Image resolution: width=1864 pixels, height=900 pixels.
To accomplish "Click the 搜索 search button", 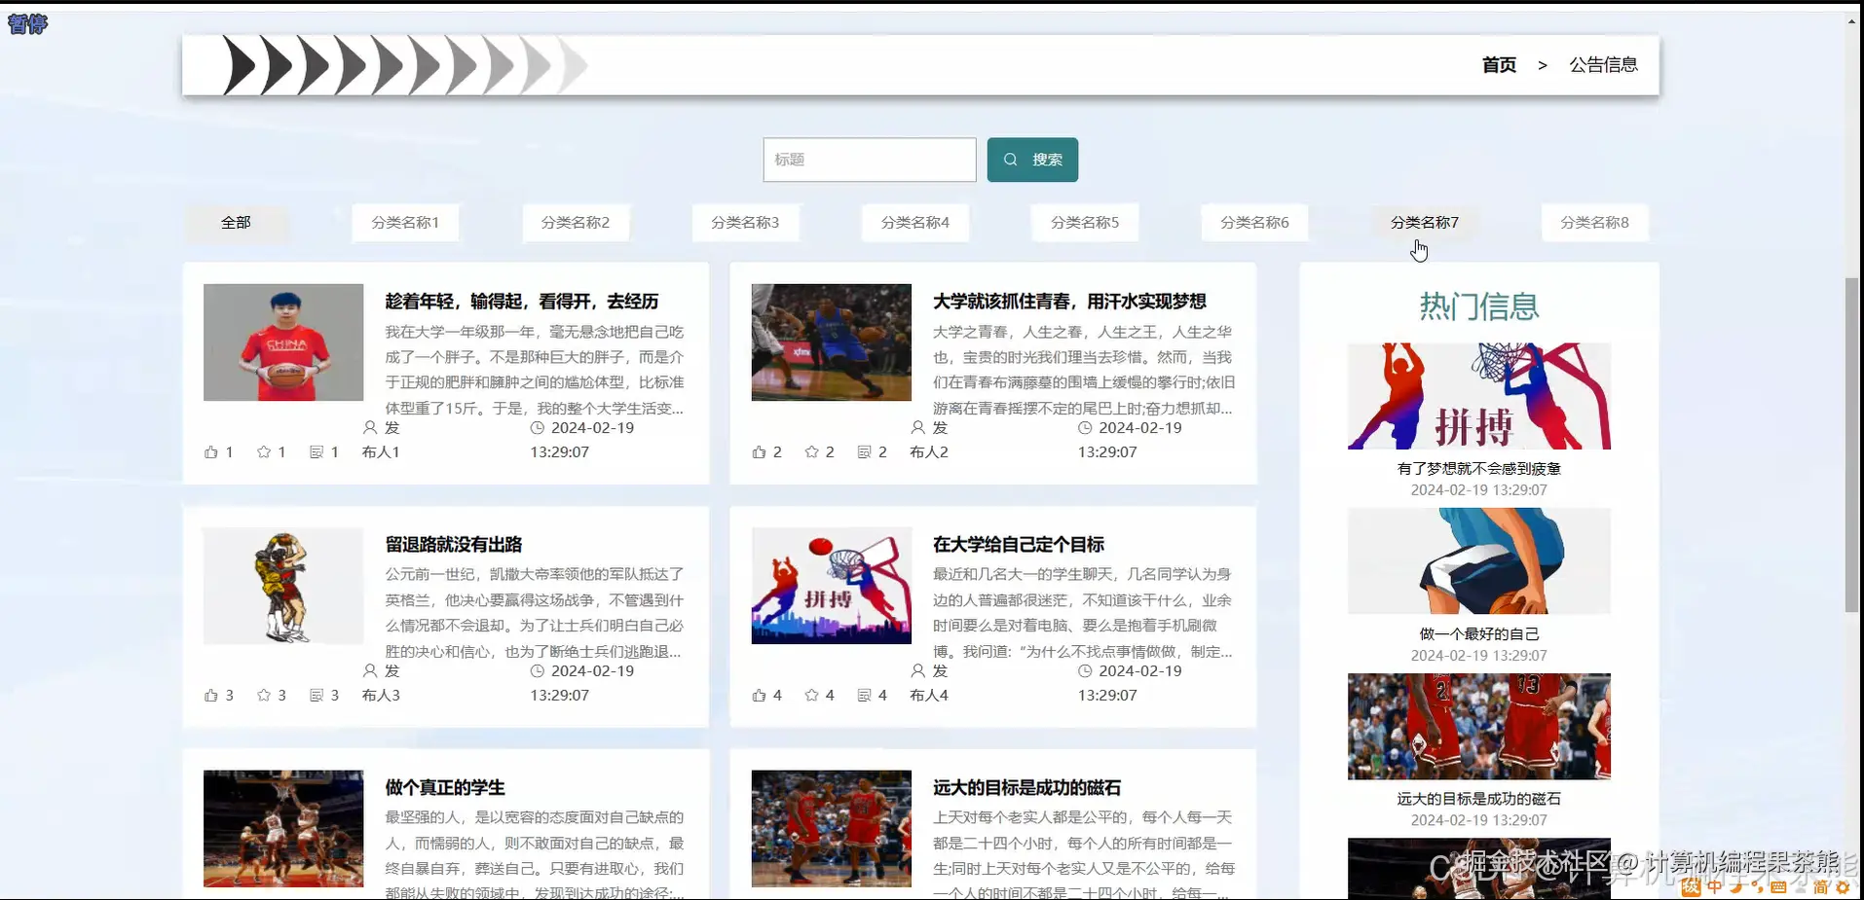I will click(1032, 160).
